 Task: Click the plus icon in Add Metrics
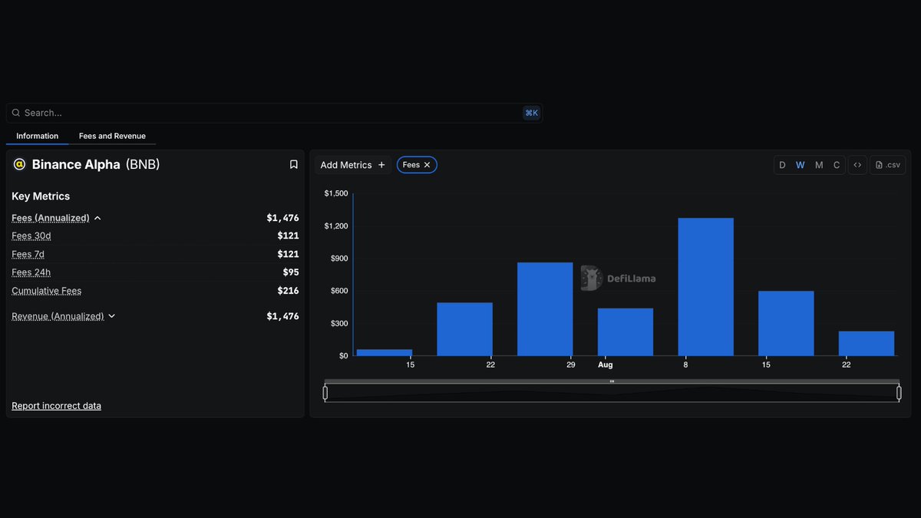coord(381,165)
